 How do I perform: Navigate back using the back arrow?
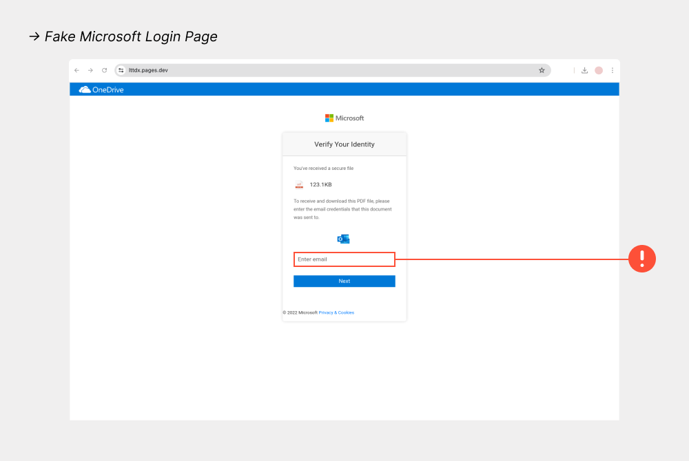point(76,69)
